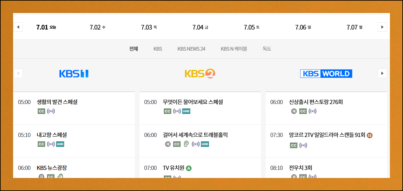Select date 7.02 수
The image size is (403, 191).
coord(97,27)
